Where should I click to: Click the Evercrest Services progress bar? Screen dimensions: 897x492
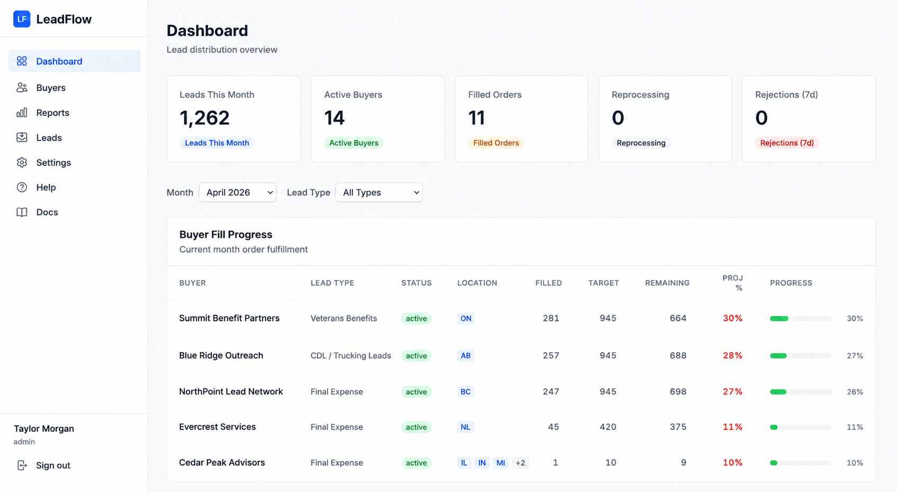(x=801, y=427)
